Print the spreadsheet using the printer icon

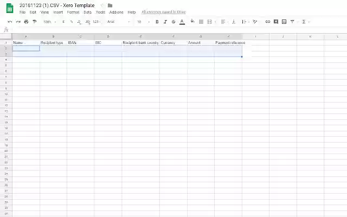[27, 22]
